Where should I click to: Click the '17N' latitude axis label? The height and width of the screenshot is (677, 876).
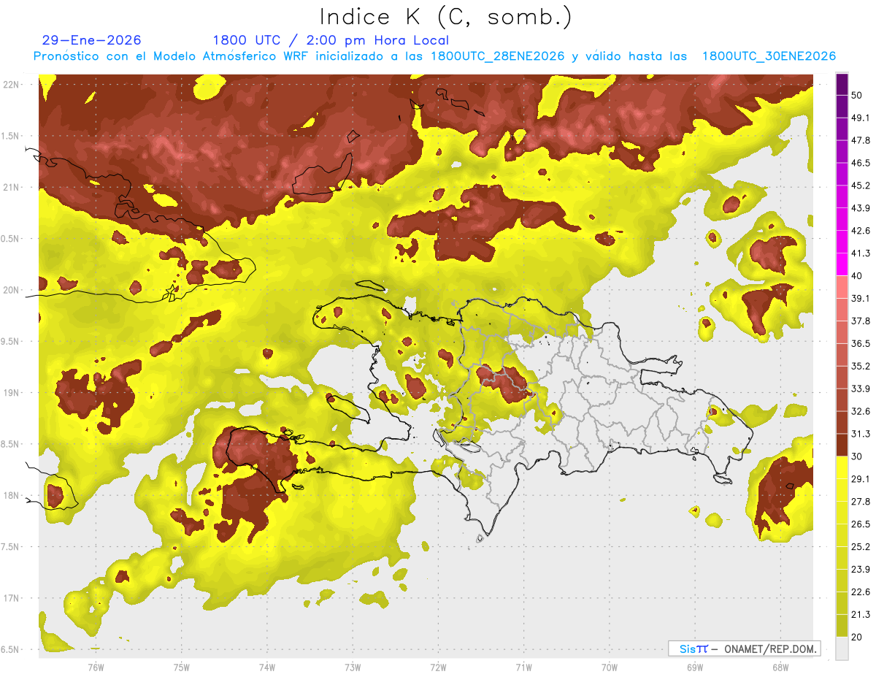tap(12, 598)
